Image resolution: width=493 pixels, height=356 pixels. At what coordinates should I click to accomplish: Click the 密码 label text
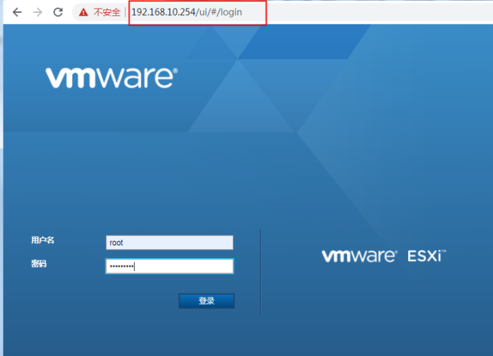tap(38, 264)
